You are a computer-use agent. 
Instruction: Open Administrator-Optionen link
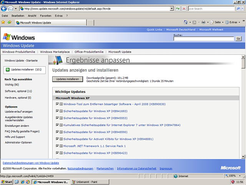pos(18,142)
